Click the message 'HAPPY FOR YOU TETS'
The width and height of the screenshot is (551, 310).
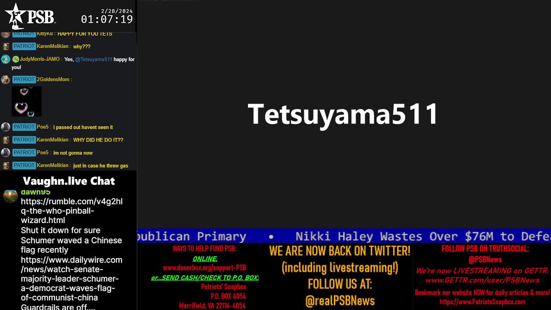click(85, 34)
